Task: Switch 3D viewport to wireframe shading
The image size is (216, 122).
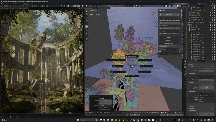Action: pos(175,6)
